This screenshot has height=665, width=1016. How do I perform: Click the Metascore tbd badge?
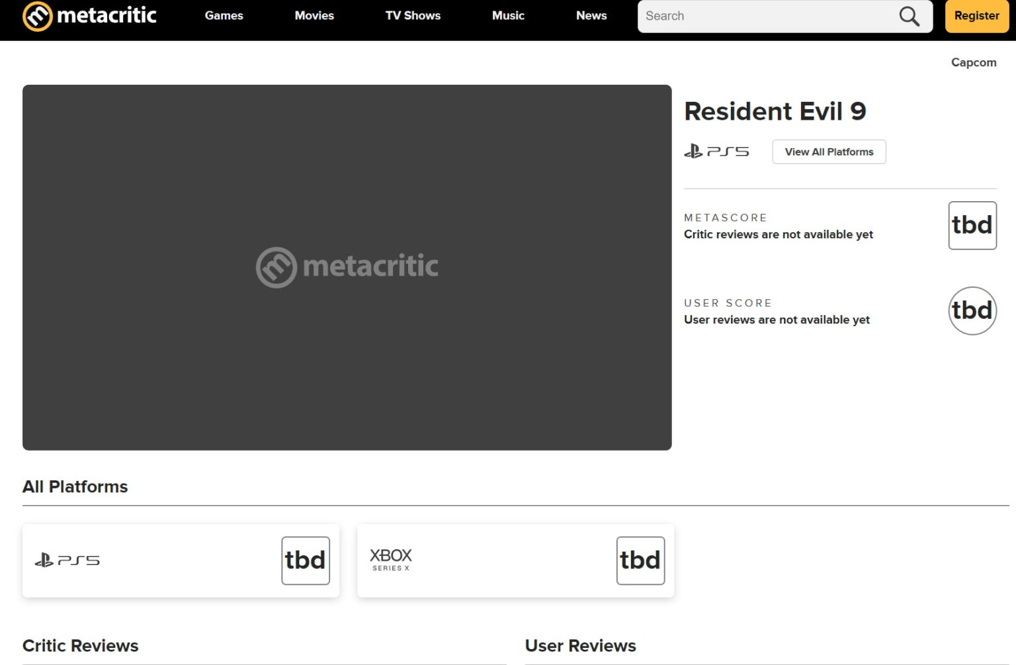(972, 225)
